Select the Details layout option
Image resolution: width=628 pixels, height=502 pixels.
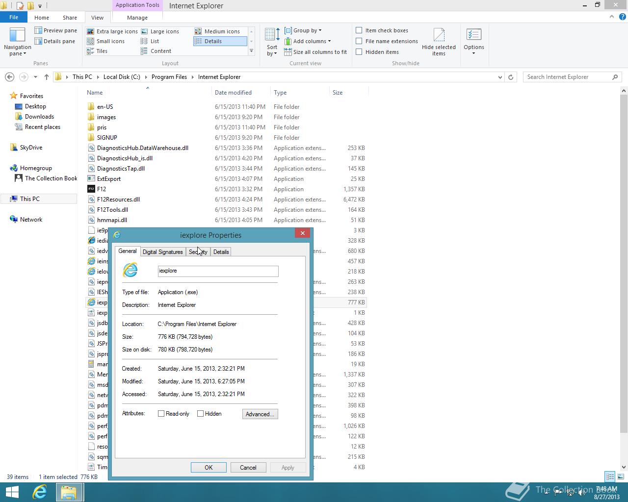click(x=220, y=41)
